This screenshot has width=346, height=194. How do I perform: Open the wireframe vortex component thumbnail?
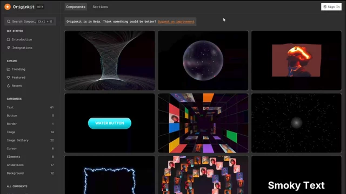110,60
